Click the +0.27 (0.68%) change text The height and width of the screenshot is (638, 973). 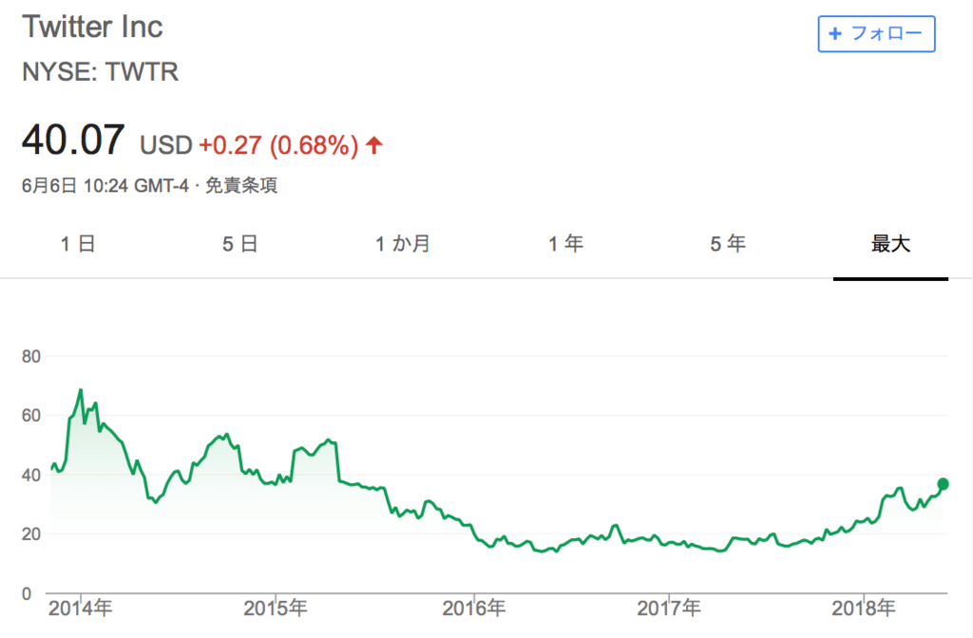pyautogui.click(x=278, y=145)
